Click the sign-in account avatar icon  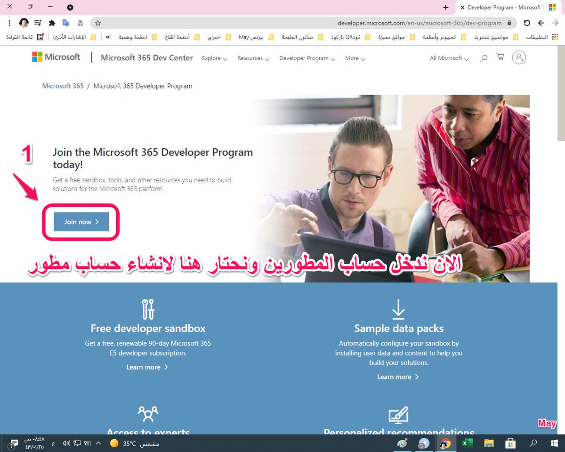(x=519, y=57)
